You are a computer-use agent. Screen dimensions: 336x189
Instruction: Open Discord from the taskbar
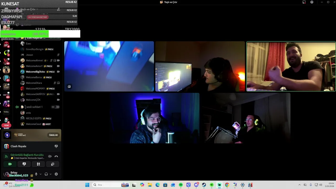pos(196,185)
